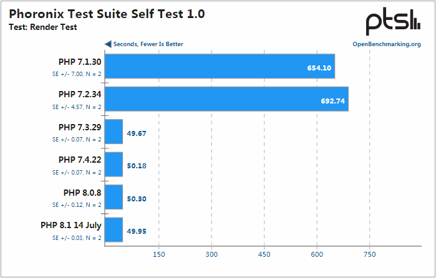Viewport: 436px width, 278px height.
Task: Click the 49.67 value label
Action: (135, 133)
